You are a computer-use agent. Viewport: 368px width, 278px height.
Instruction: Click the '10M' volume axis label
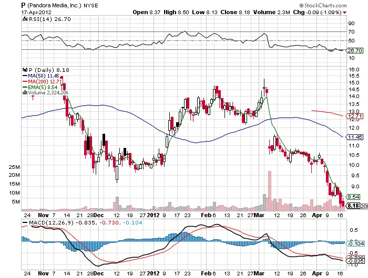tap(14, 193)
